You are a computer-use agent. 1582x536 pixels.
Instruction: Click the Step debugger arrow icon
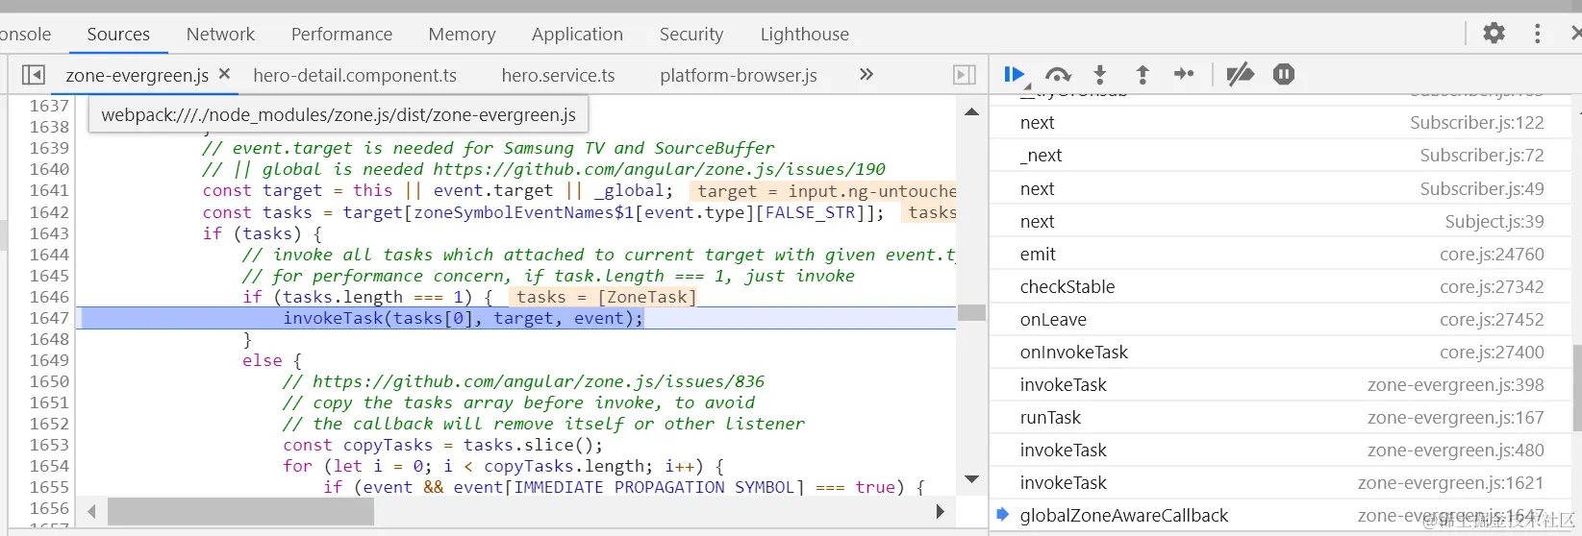tap(1184, 74)
